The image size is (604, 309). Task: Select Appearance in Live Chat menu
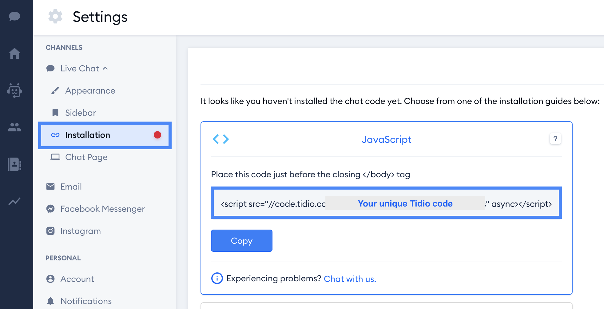point(90,90)
